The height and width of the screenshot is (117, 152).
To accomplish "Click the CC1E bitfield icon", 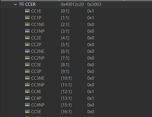I will tap(27, 11).
